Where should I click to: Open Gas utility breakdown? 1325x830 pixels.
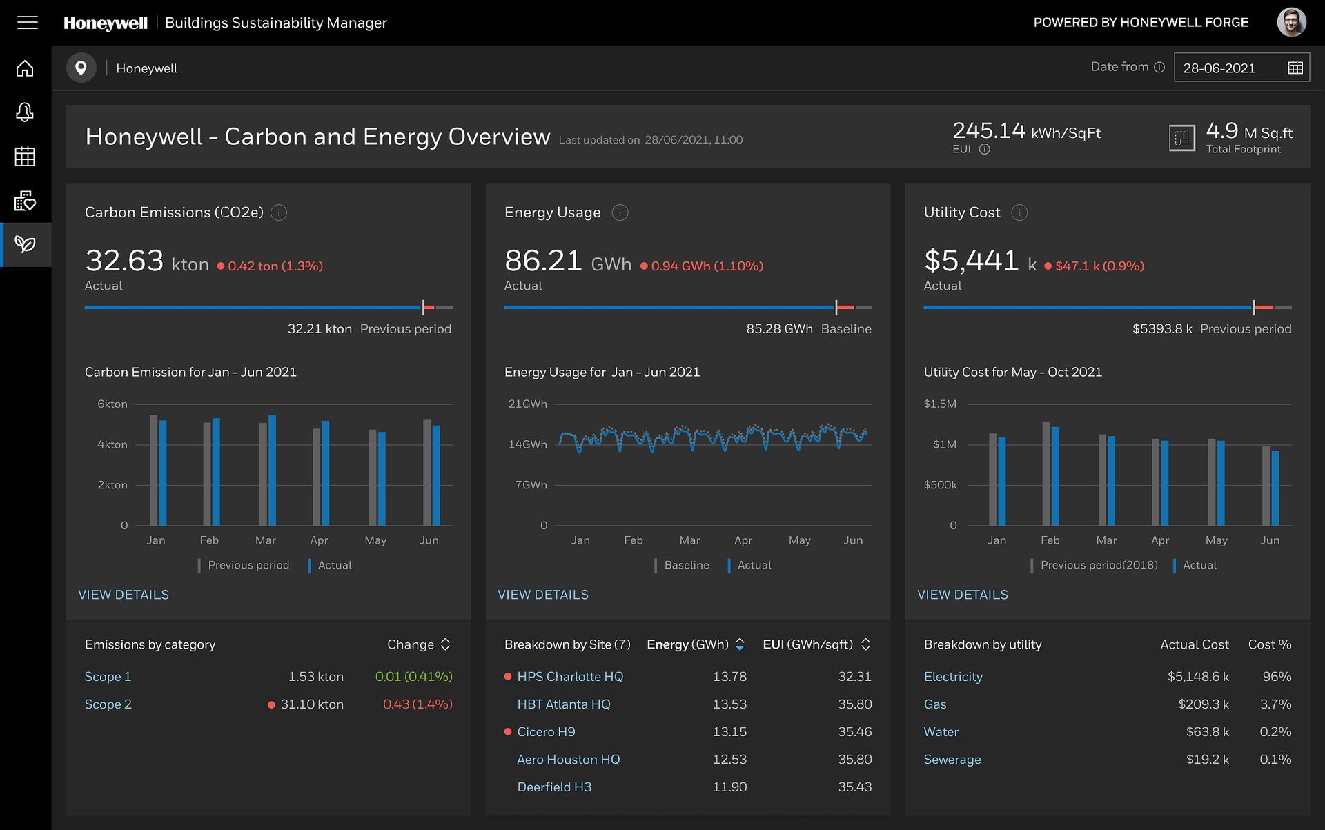coord(935,704)
